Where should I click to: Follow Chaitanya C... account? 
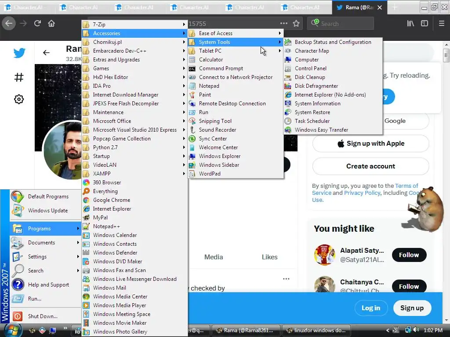click(409, 286)
